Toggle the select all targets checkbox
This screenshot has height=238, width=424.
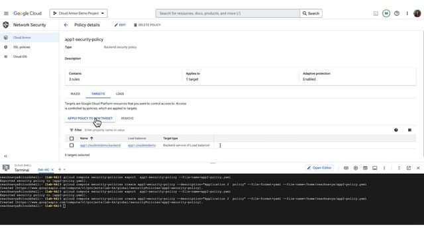[72, 138]
